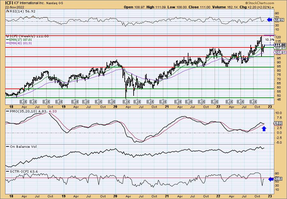The image size is (287, 199).
Task: Click the 'On Balance Vol' legend text
Action: click(23, 146)
